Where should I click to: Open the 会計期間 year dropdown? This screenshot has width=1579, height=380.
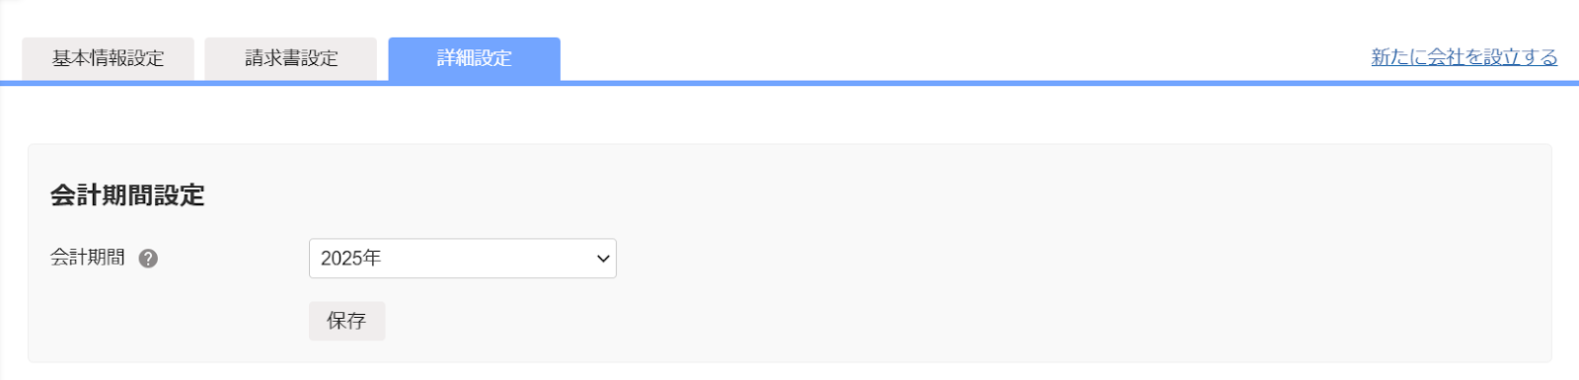(x=463, y=259)
